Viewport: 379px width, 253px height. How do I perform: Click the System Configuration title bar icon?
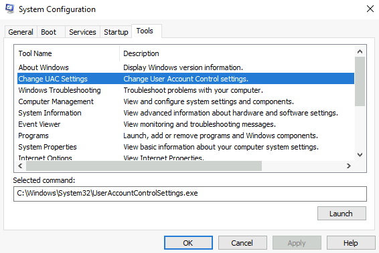tap(9, 9)
